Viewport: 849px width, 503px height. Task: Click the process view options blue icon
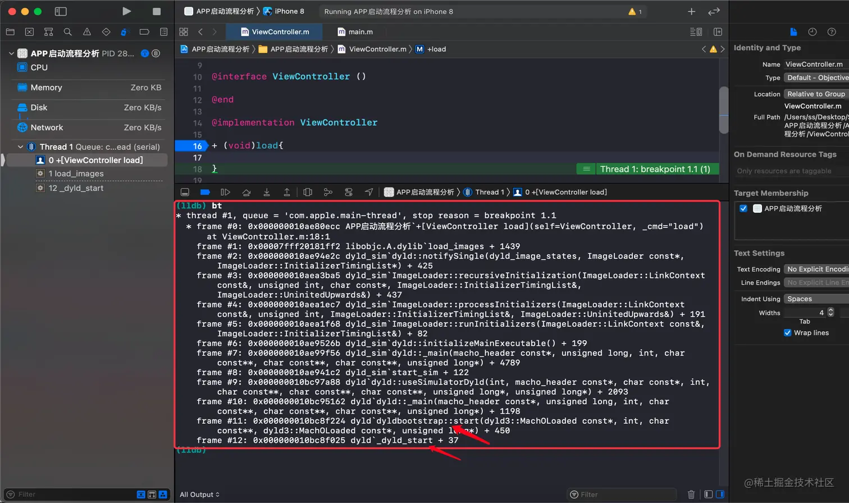coord(145,53)
